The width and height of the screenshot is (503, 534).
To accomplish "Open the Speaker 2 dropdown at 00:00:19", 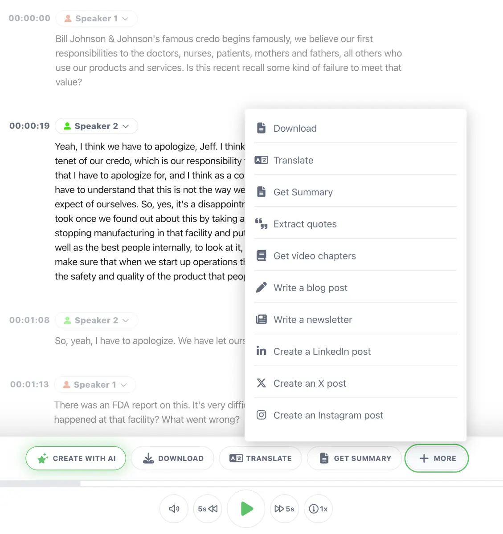I will (x=97, y=126).
